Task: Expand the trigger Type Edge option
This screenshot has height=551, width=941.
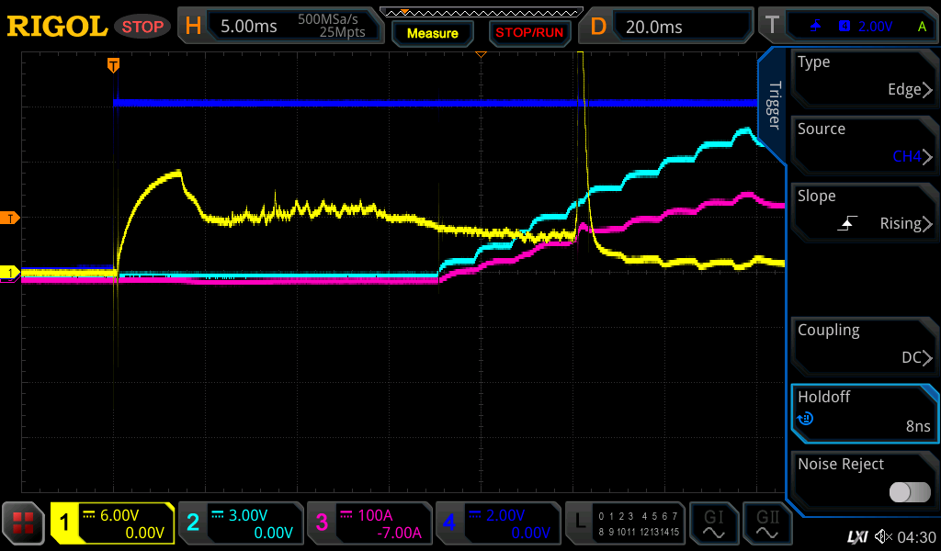Action: click(x=864, y=77)
